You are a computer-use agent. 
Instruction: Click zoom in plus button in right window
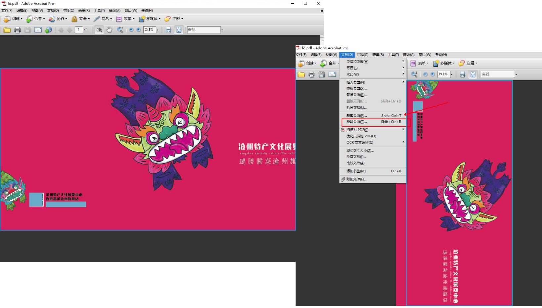pos(433,74)
